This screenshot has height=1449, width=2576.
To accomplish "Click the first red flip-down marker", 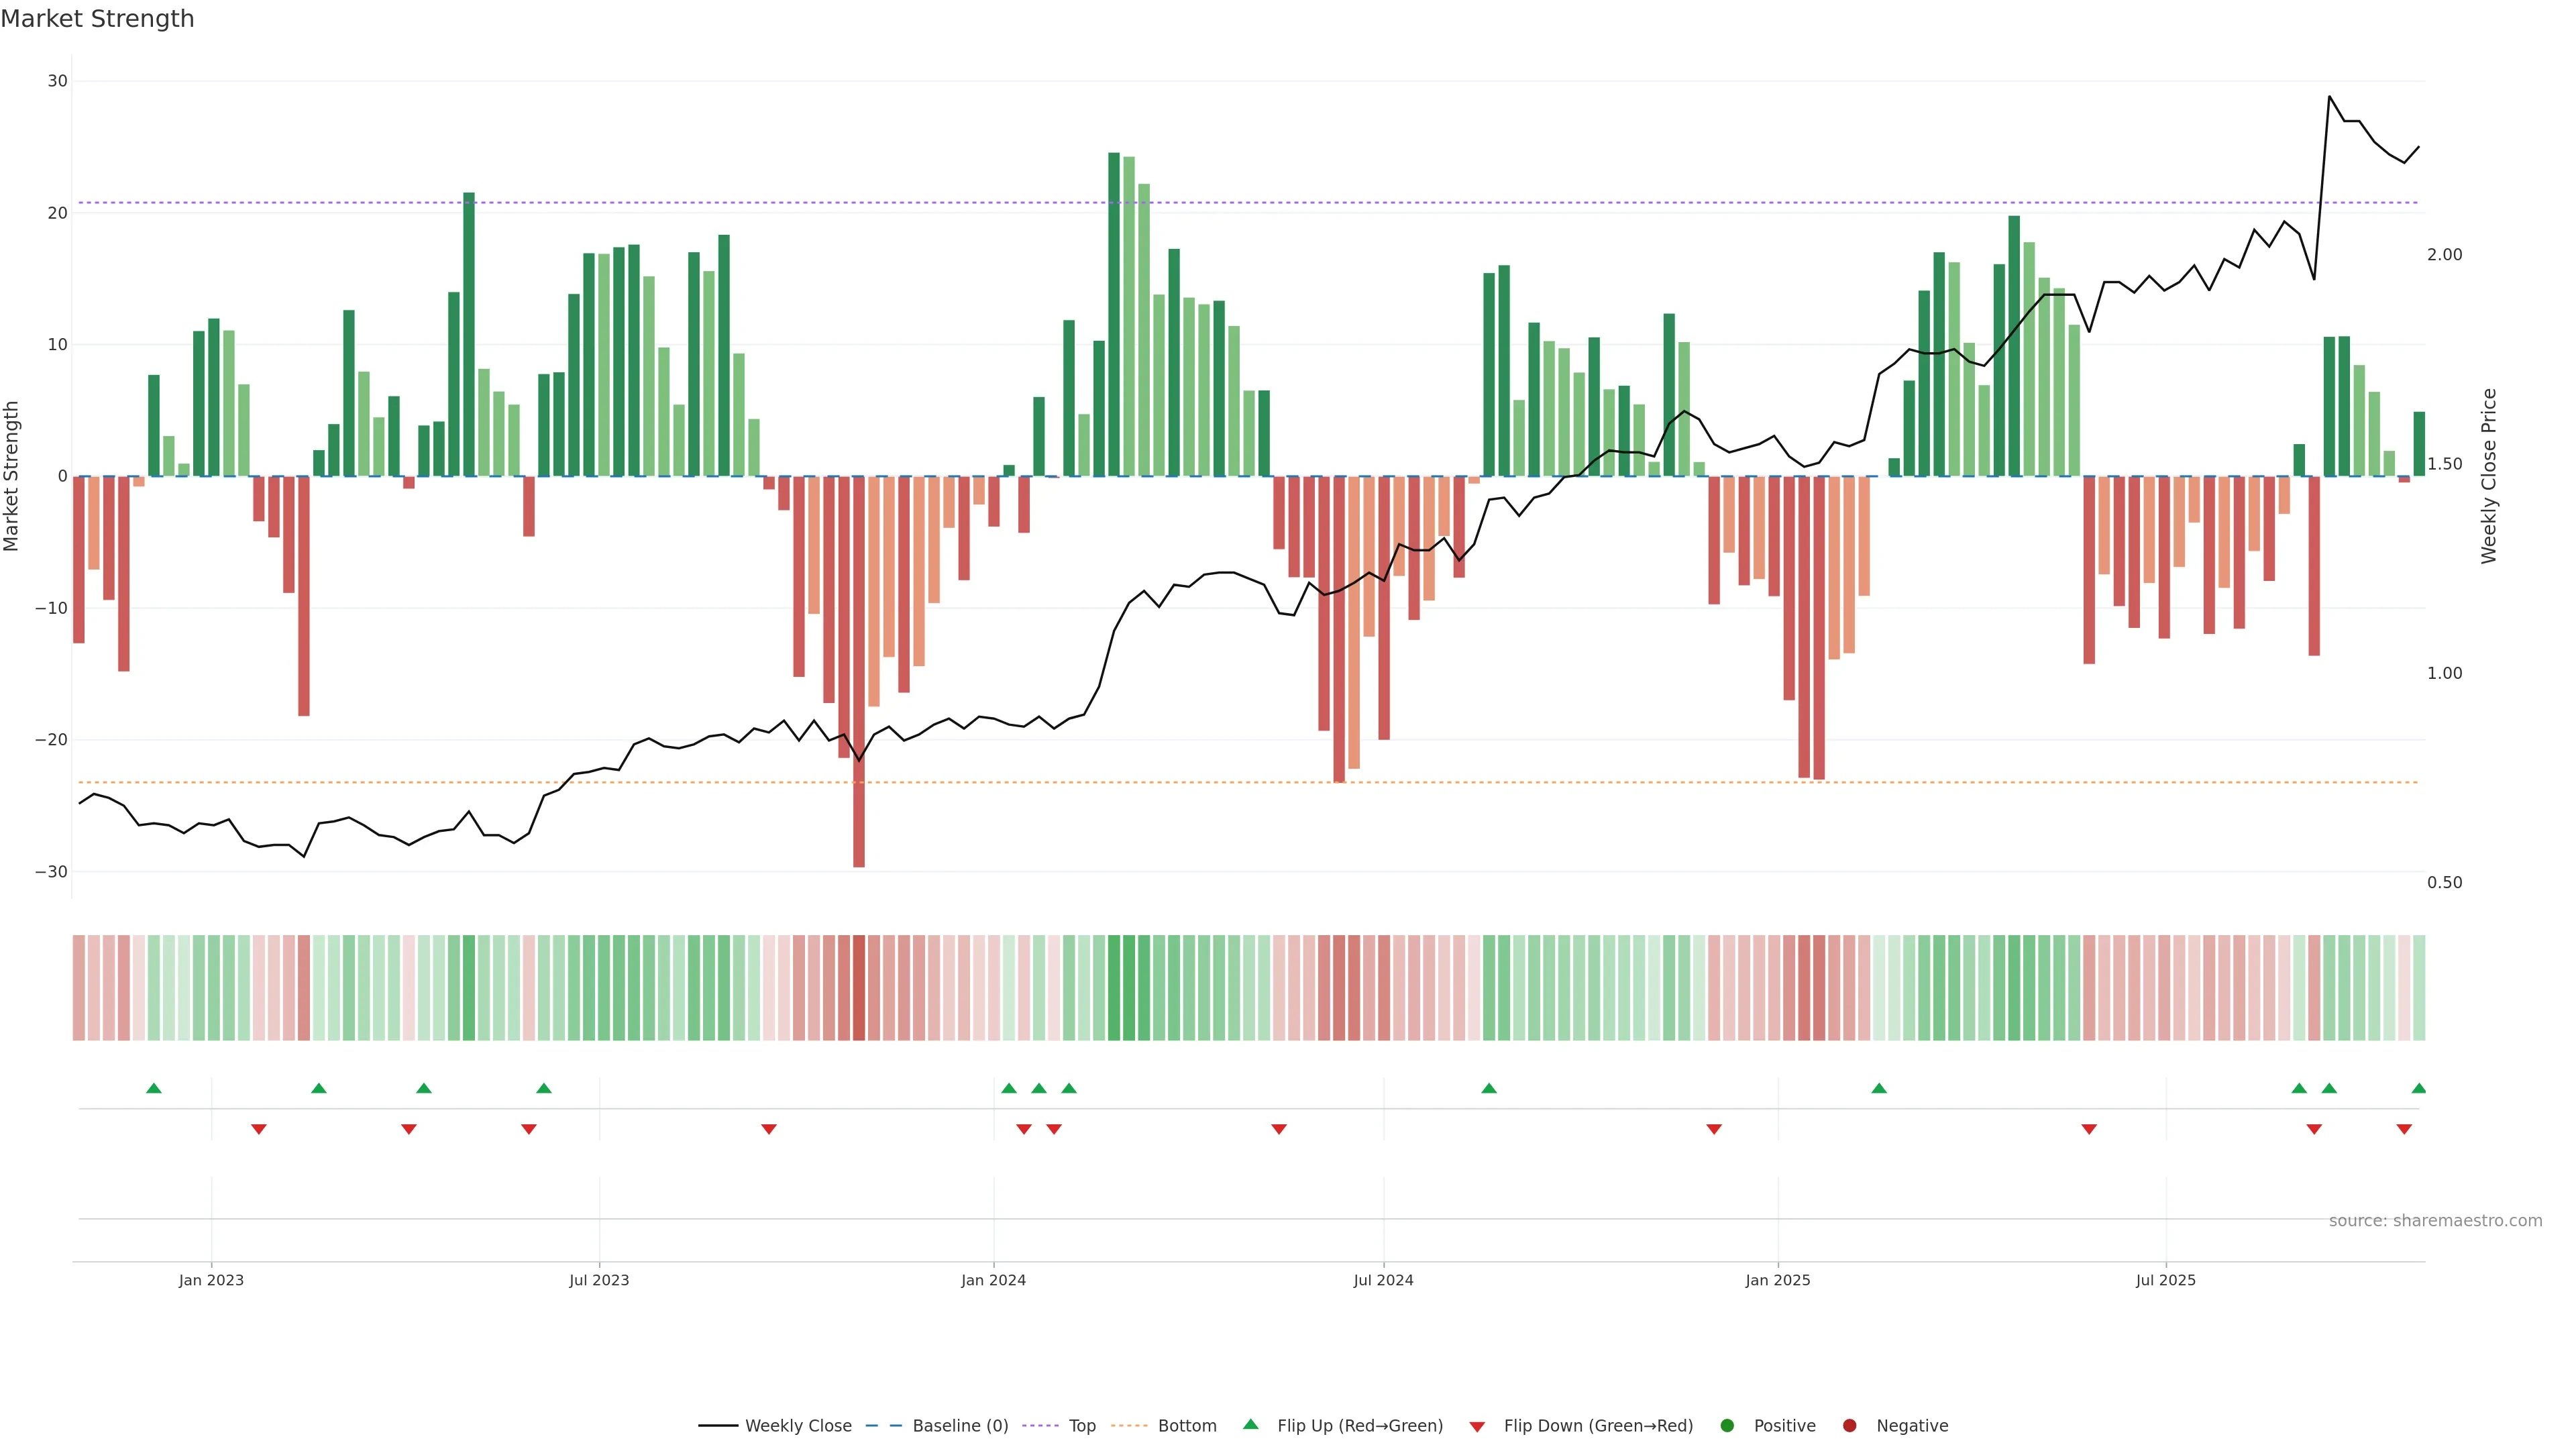I will [x=259, y=1129].
